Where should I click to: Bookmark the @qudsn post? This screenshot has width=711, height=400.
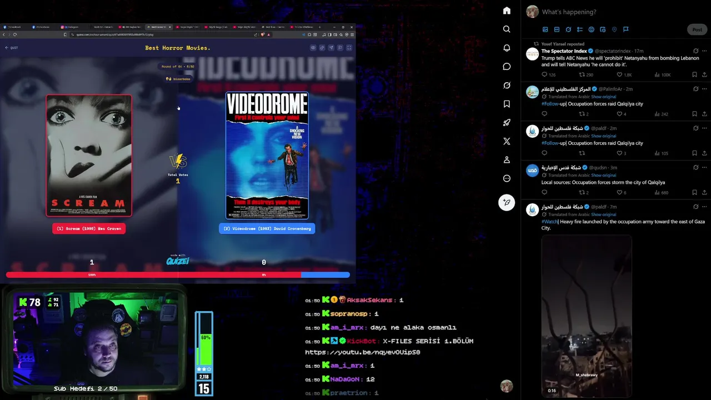click(x=694, y=193)
